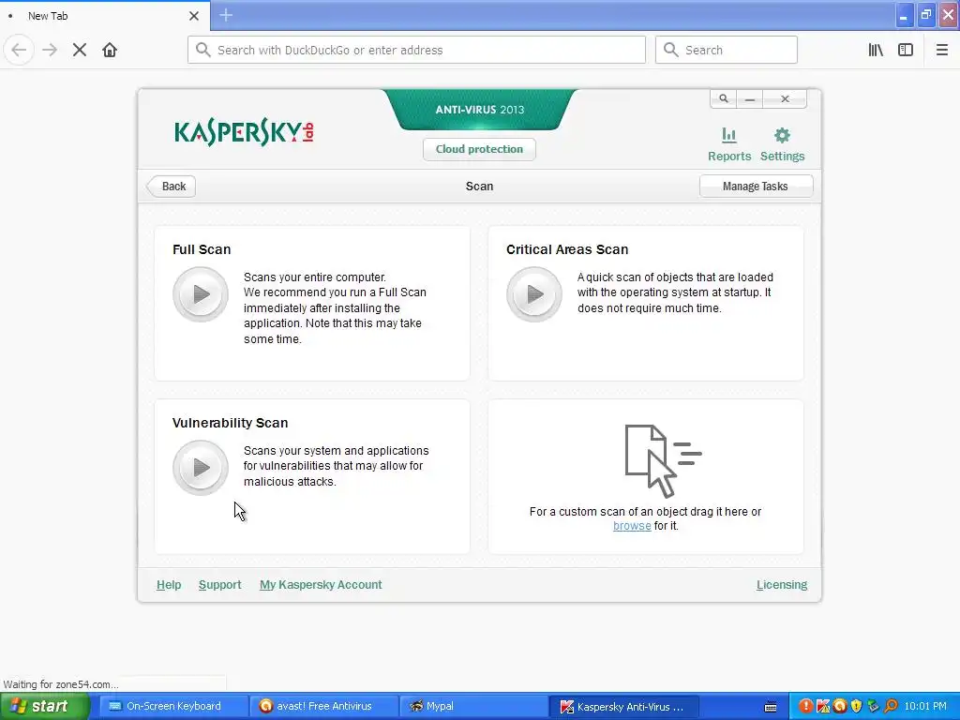Image resolution: width=960 pixels, height=720 pixels.
Task: Open the Licensing link
Action: [x=782, y=585]
